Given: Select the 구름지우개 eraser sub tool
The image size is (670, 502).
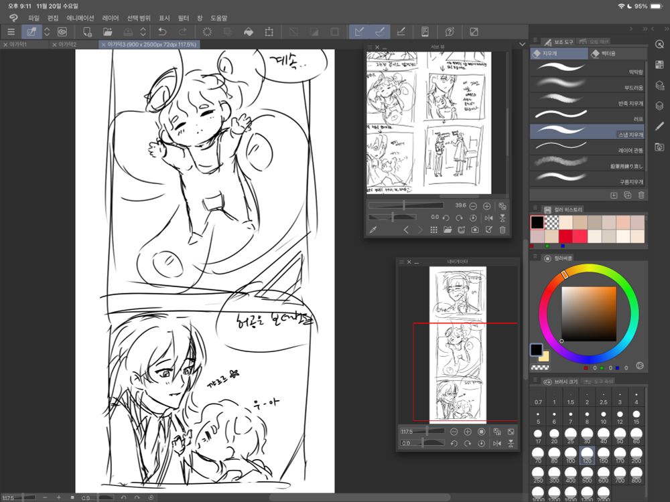Looking at the screenshot, I should pyautogui.click(x=587, y=177).
